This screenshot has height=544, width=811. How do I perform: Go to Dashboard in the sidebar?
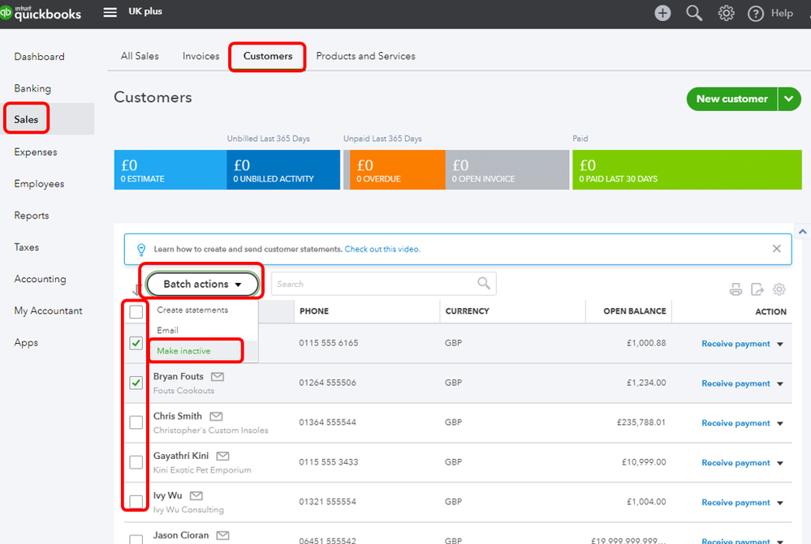tap(39, 57)
